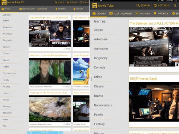Select the Genres tab on left EX screen
Image resolution: width=179 pixels, height=134 pixels.
6,9
